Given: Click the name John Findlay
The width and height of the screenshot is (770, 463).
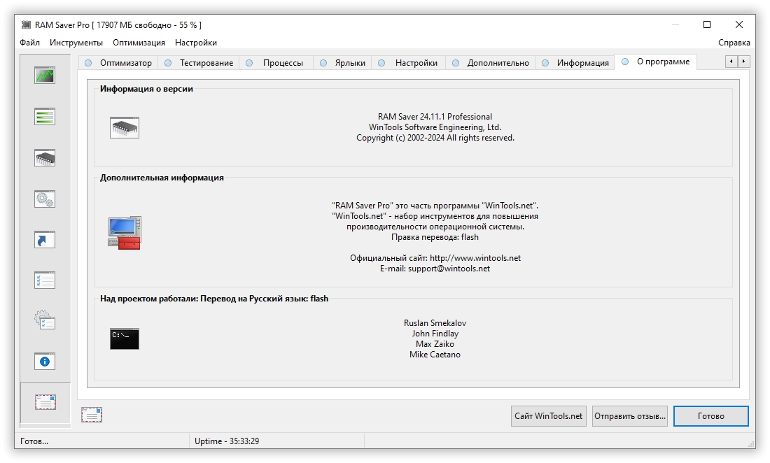Looking at the screenshot, I should [435, 334].
